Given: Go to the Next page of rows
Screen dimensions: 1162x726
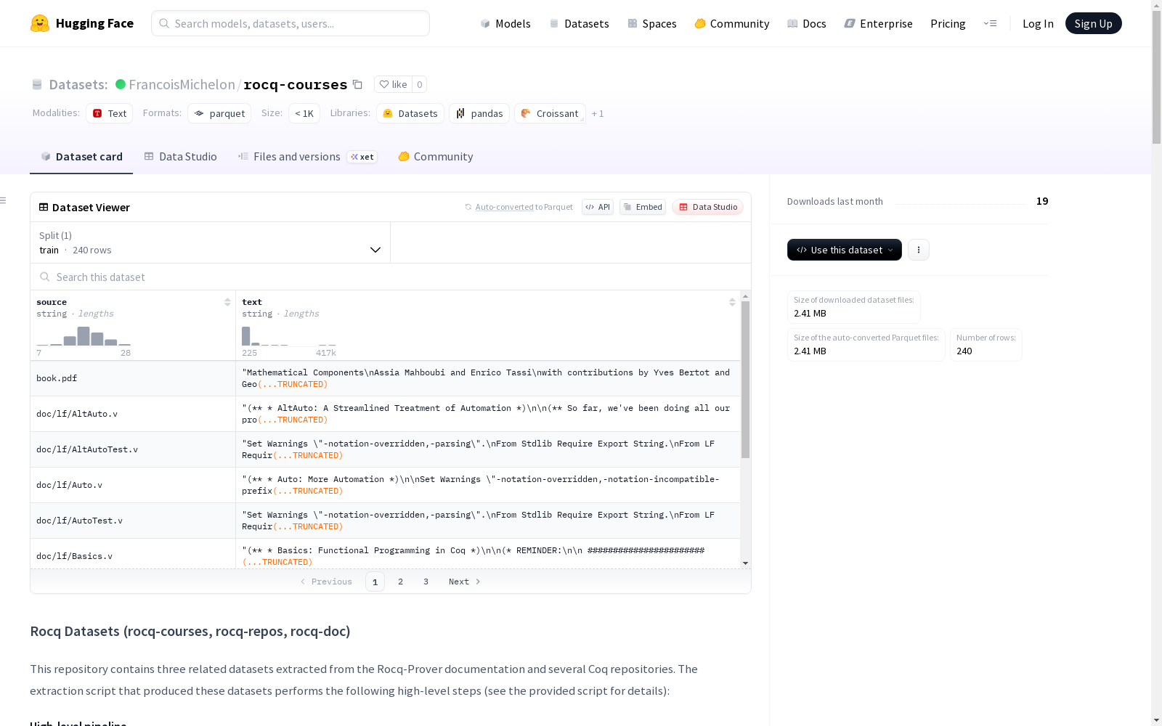Looking at the screenshot, I should (x=464, y=582).
